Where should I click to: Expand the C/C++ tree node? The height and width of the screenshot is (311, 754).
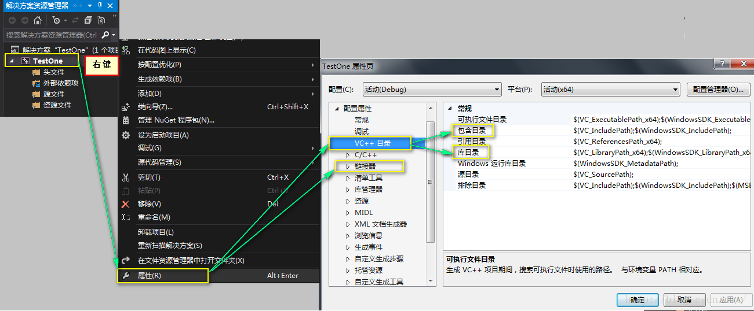(x=348, y=155)
